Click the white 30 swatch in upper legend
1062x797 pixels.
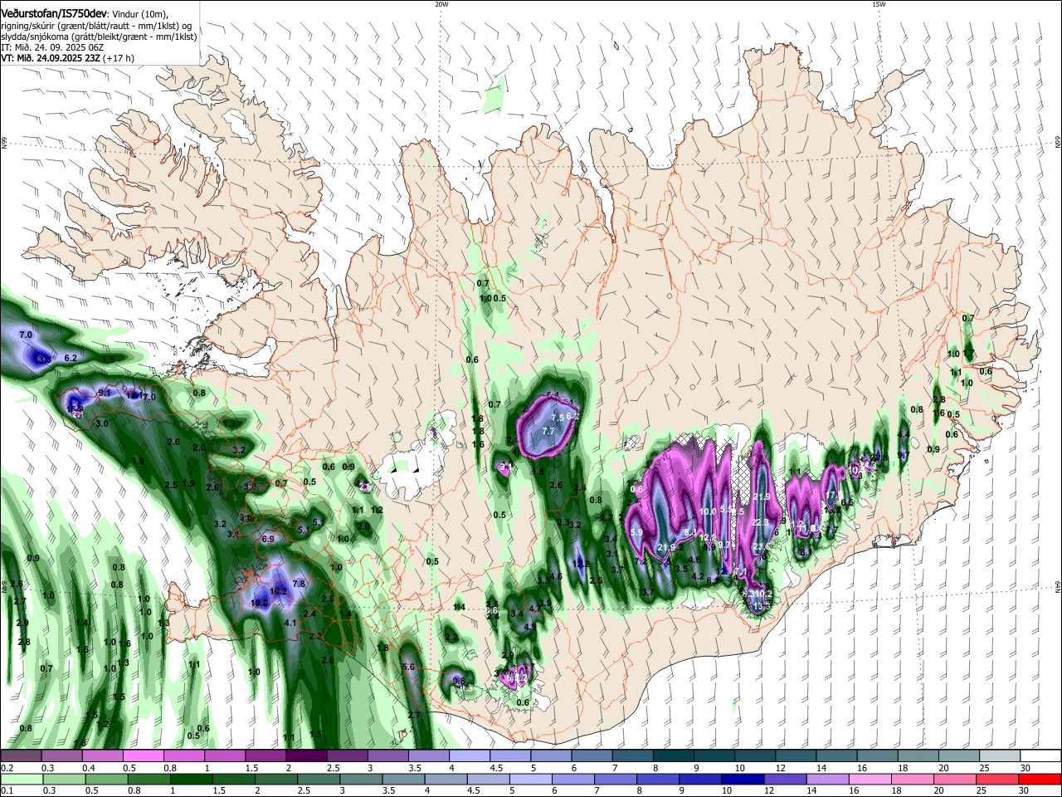tap(1040, 756)
